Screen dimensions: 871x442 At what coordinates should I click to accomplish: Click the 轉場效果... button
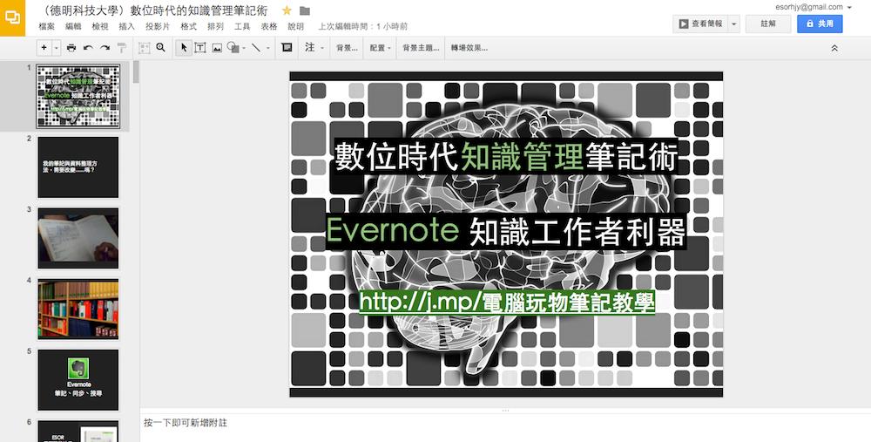pyautogui.click(x=469, y=48)
